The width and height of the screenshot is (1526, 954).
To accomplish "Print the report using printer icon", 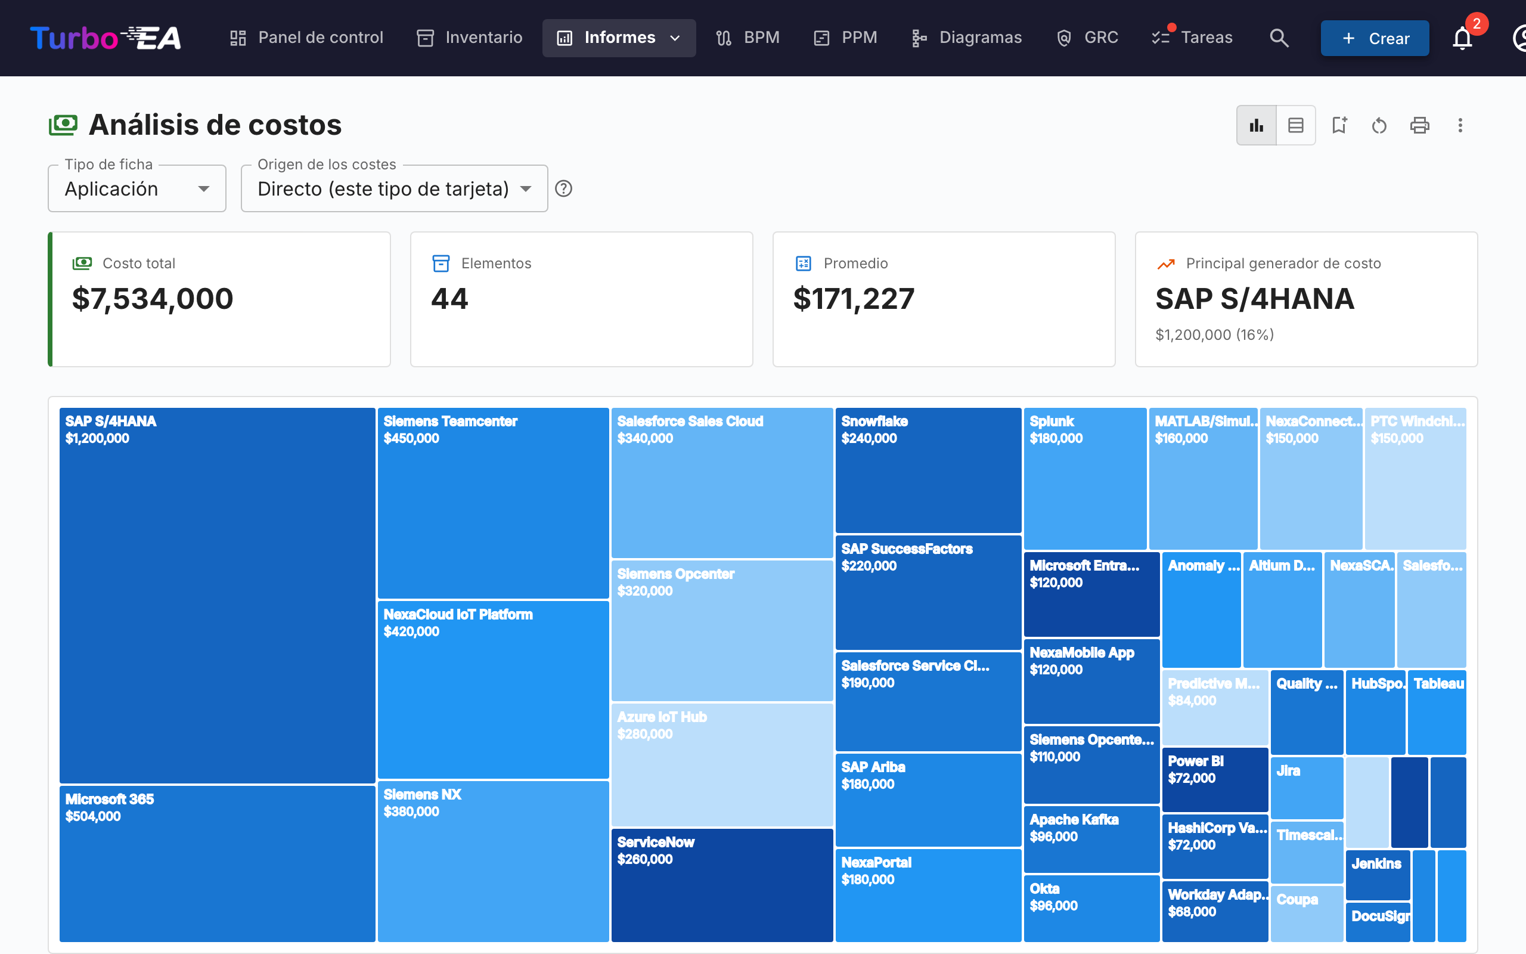I will point(1419,125).
